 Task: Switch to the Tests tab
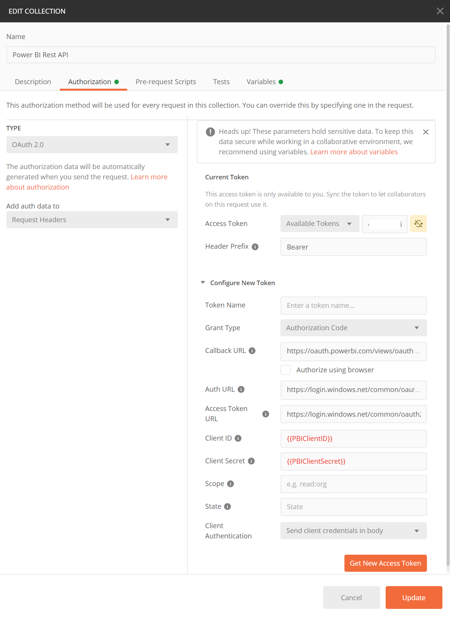tap(221, 82)
